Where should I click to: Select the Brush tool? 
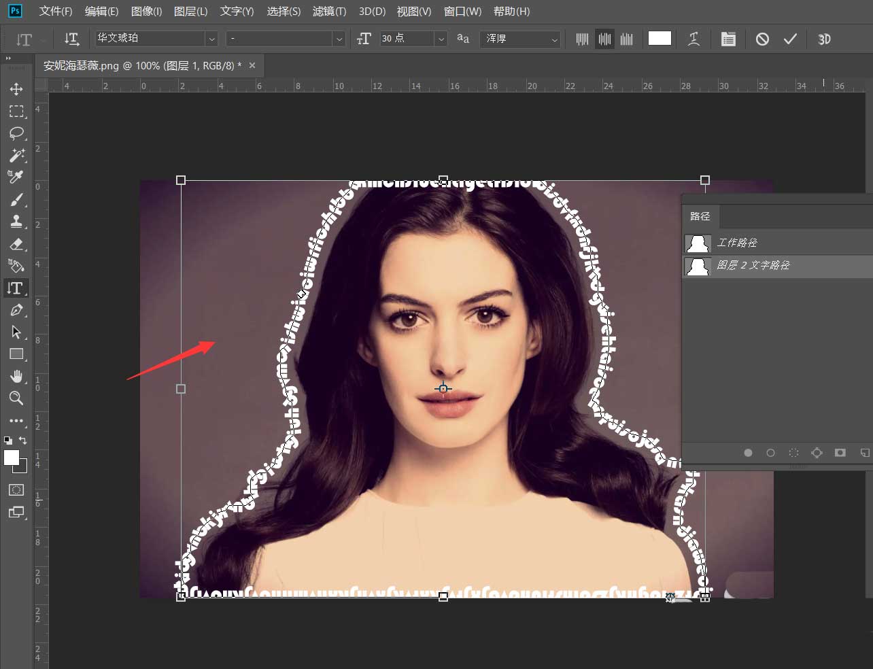tap(16, 199)
